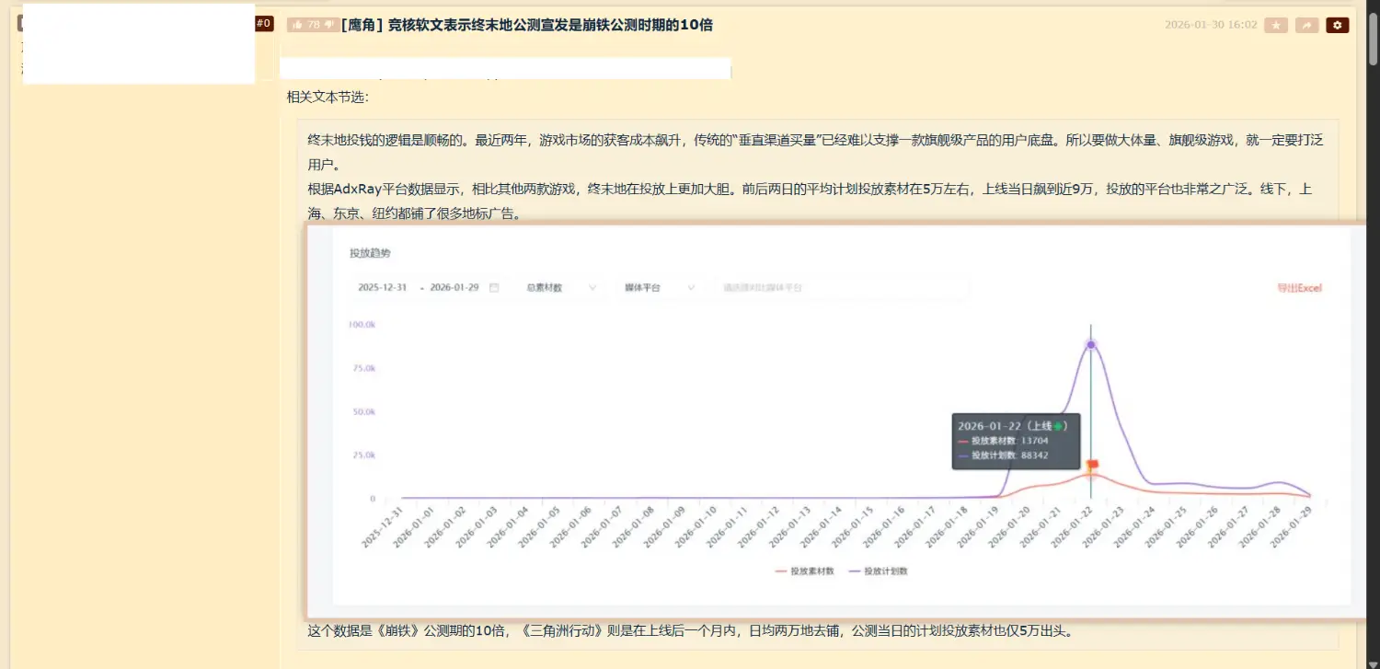Open the post title about 鹰角

(x=526, y=25)
